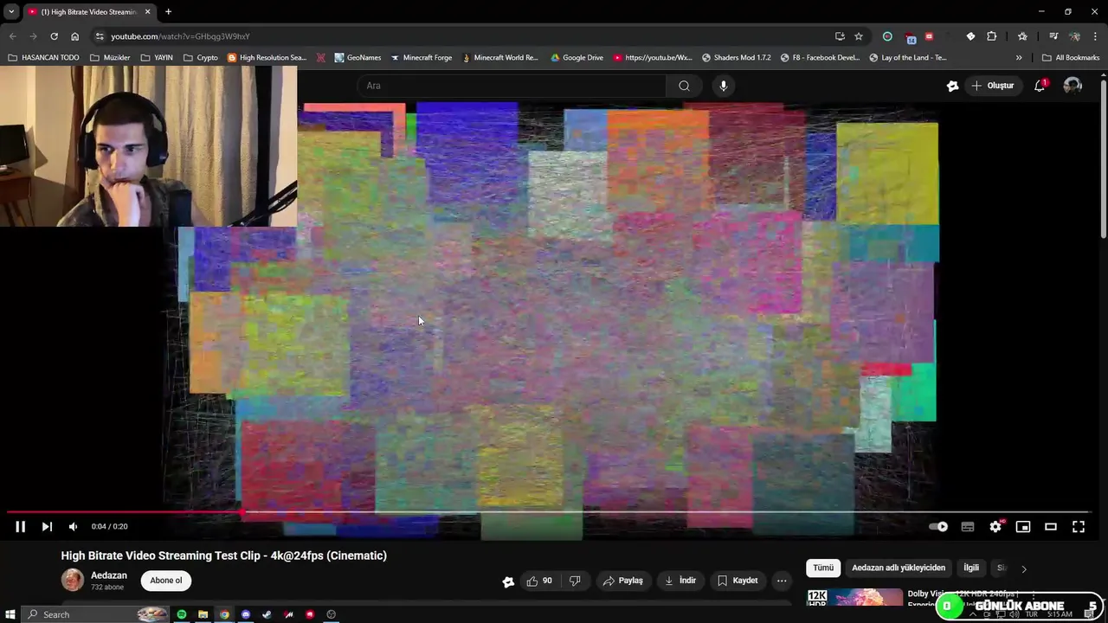Open the Google Drive bookmark
This screenshot has width=1108, height=623.
[x=577, y=58]
